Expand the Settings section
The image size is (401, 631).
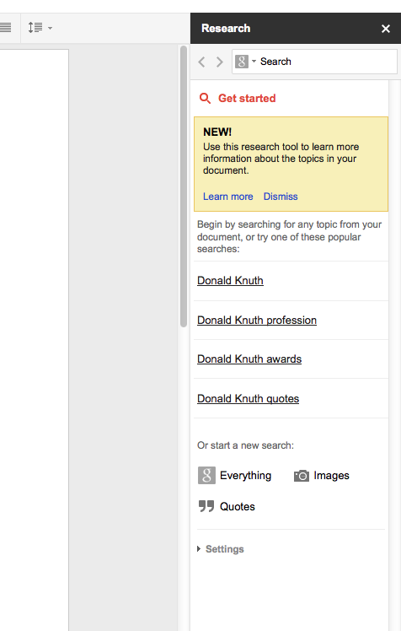[221, 549]
